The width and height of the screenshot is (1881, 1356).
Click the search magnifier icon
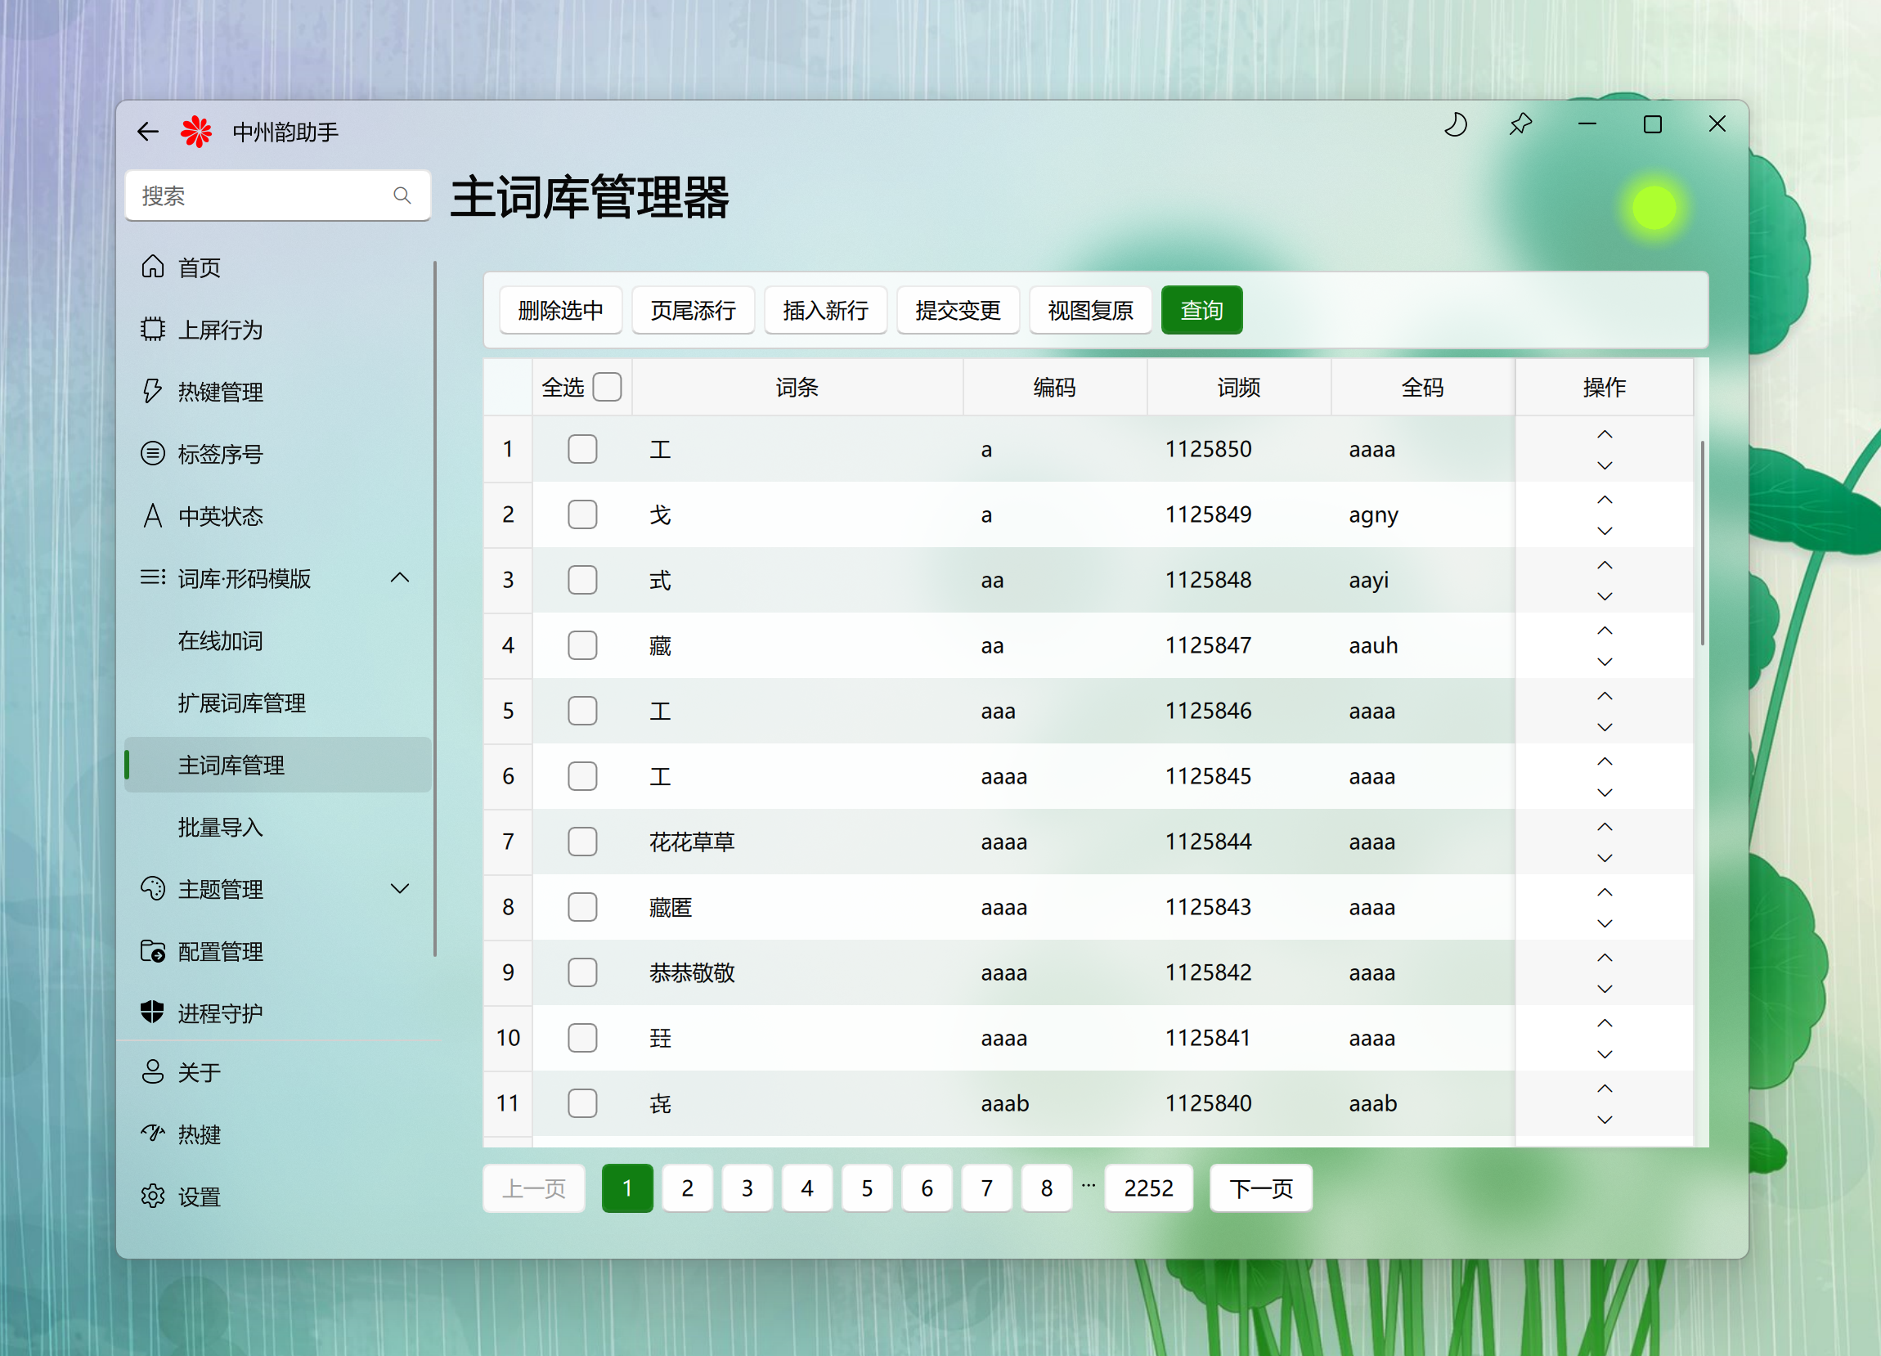[x=402, y=195]
